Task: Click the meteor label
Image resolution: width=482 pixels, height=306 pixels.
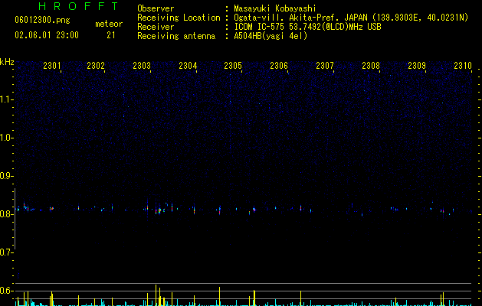Action: (109, 24)
